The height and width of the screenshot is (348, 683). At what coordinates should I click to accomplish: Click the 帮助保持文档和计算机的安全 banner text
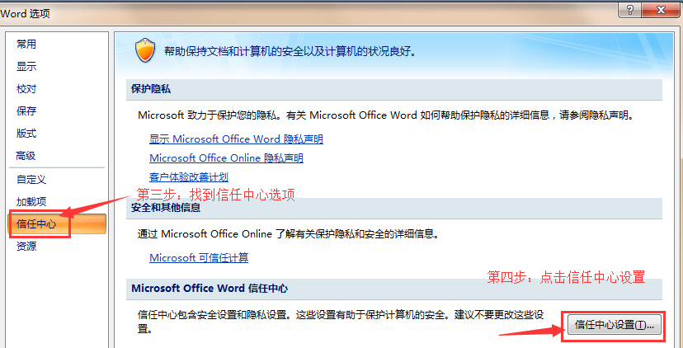290,52
